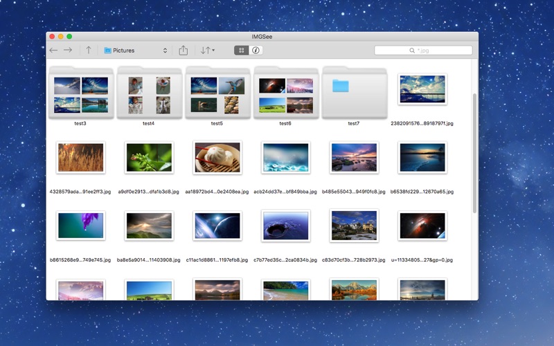Expand the Pictures folder path dropdown
This screenshot has width=554, height=346.
[x=136, y=51]
